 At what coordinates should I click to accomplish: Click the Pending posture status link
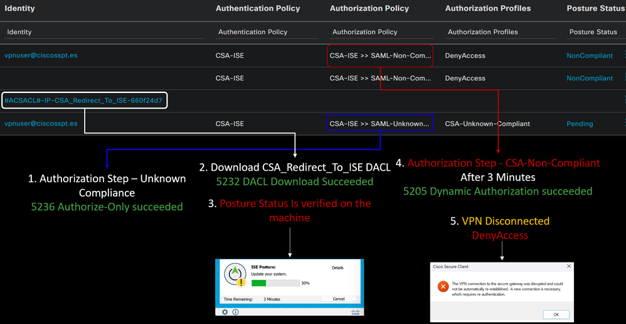click(580, 124)
